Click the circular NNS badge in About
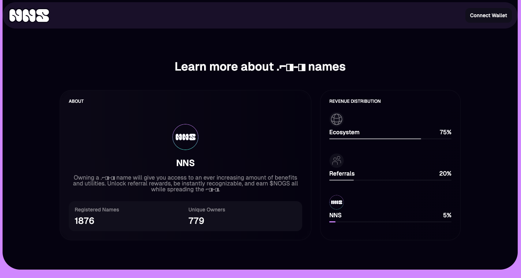521x278 pixels. click(185, 137)
